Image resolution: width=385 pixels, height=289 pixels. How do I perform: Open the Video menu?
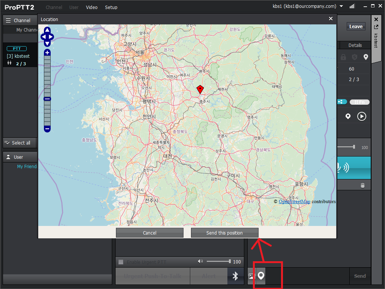pos(92,8)
